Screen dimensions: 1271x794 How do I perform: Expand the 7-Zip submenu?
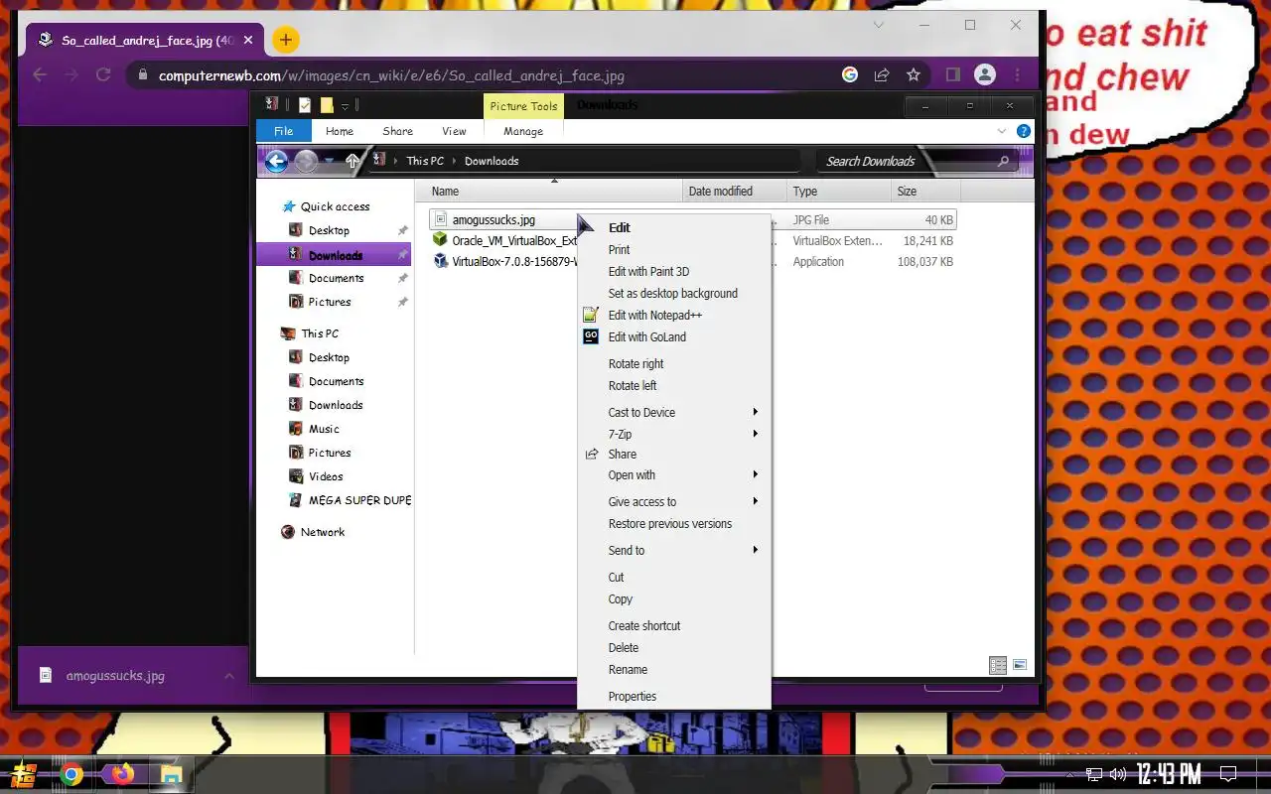[674, 435]
